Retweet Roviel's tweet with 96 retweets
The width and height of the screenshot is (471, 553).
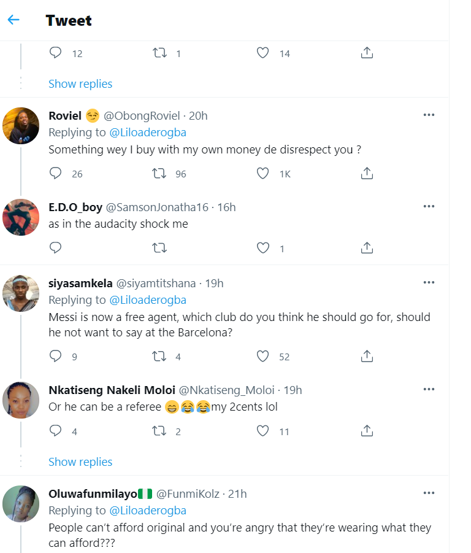[x=159, y=174]
